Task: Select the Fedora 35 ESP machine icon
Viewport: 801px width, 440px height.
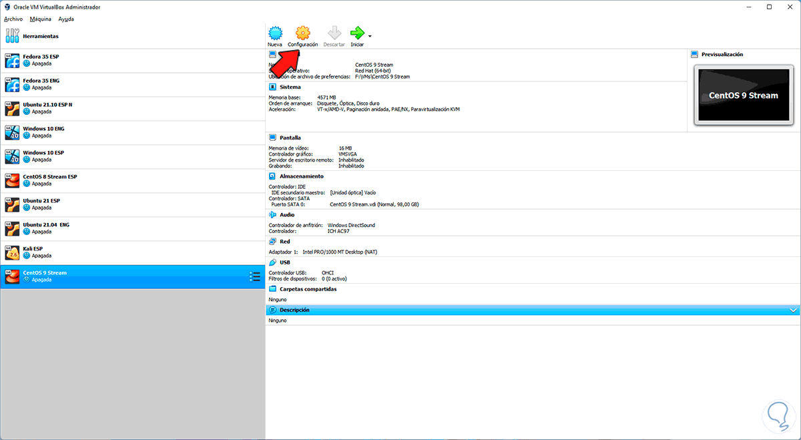Action: (x=12, y=61)
